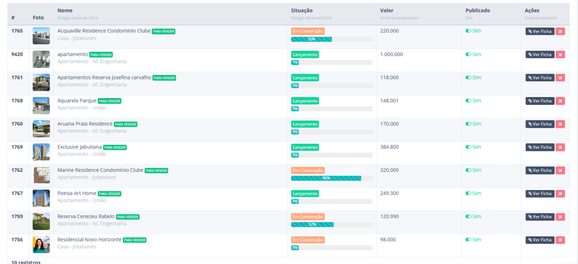Remove Exclusive Jabutiana using red X
The height and width of the screenshot is (264, 578).
560,147
